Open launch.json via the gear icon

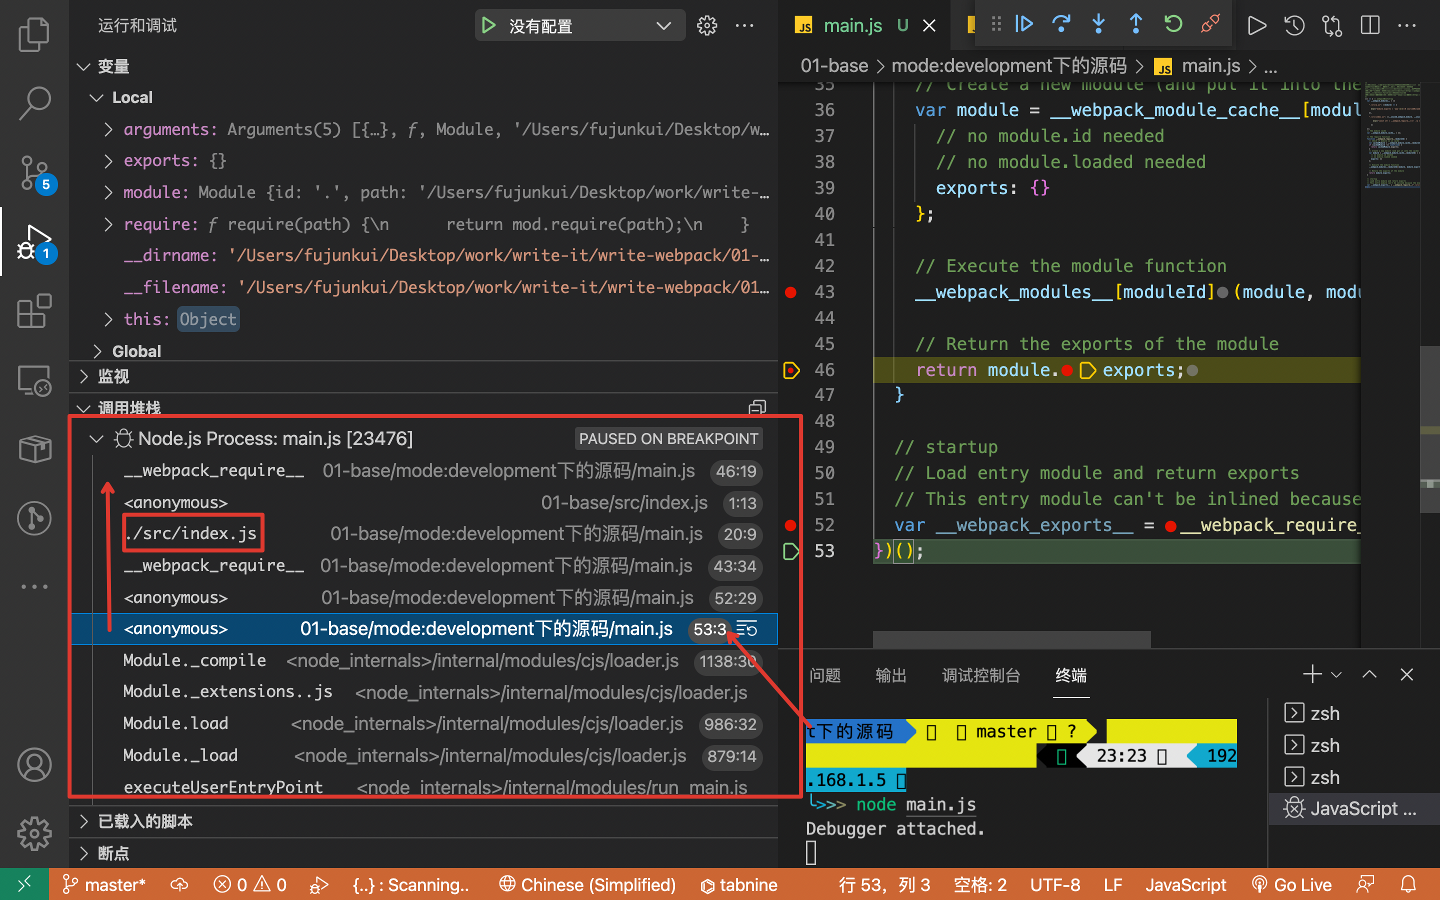(x=707, y=25)
